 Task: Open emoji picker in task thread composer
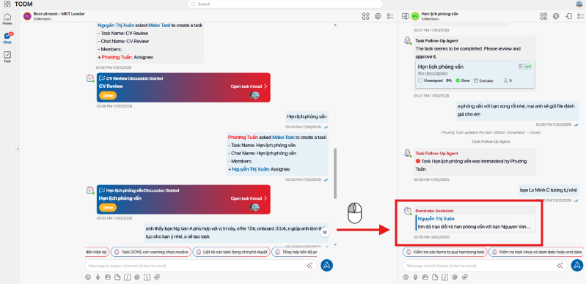tap(406, 277)
